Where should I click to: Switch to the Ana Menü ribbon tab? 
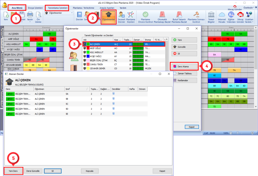(17, 8)
